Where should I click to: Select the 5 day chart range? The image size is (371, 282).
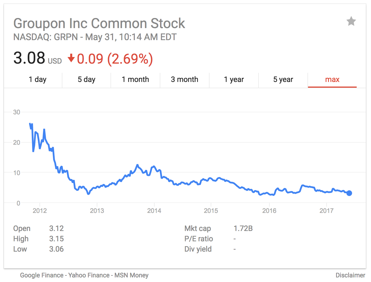click(x=86, y=79)
